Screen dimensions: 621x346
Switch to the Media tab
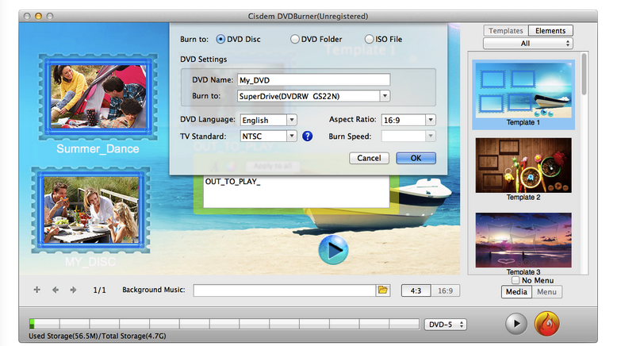[x=516, y=292]
